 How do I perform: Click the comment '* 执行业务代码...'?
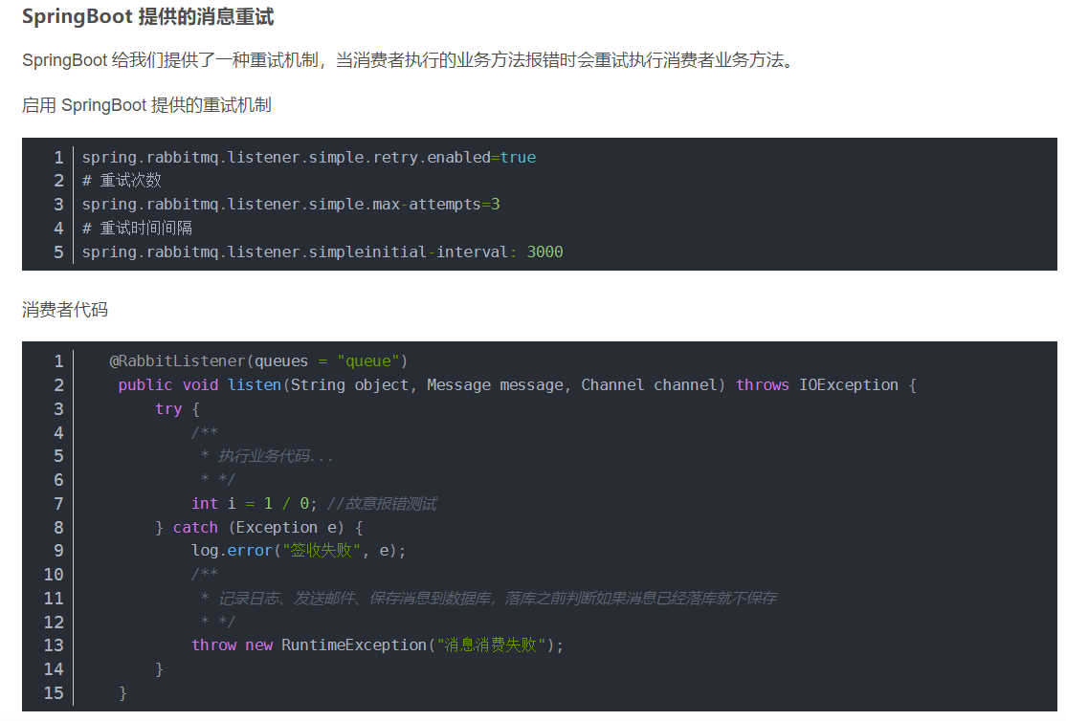coord(266,456)
